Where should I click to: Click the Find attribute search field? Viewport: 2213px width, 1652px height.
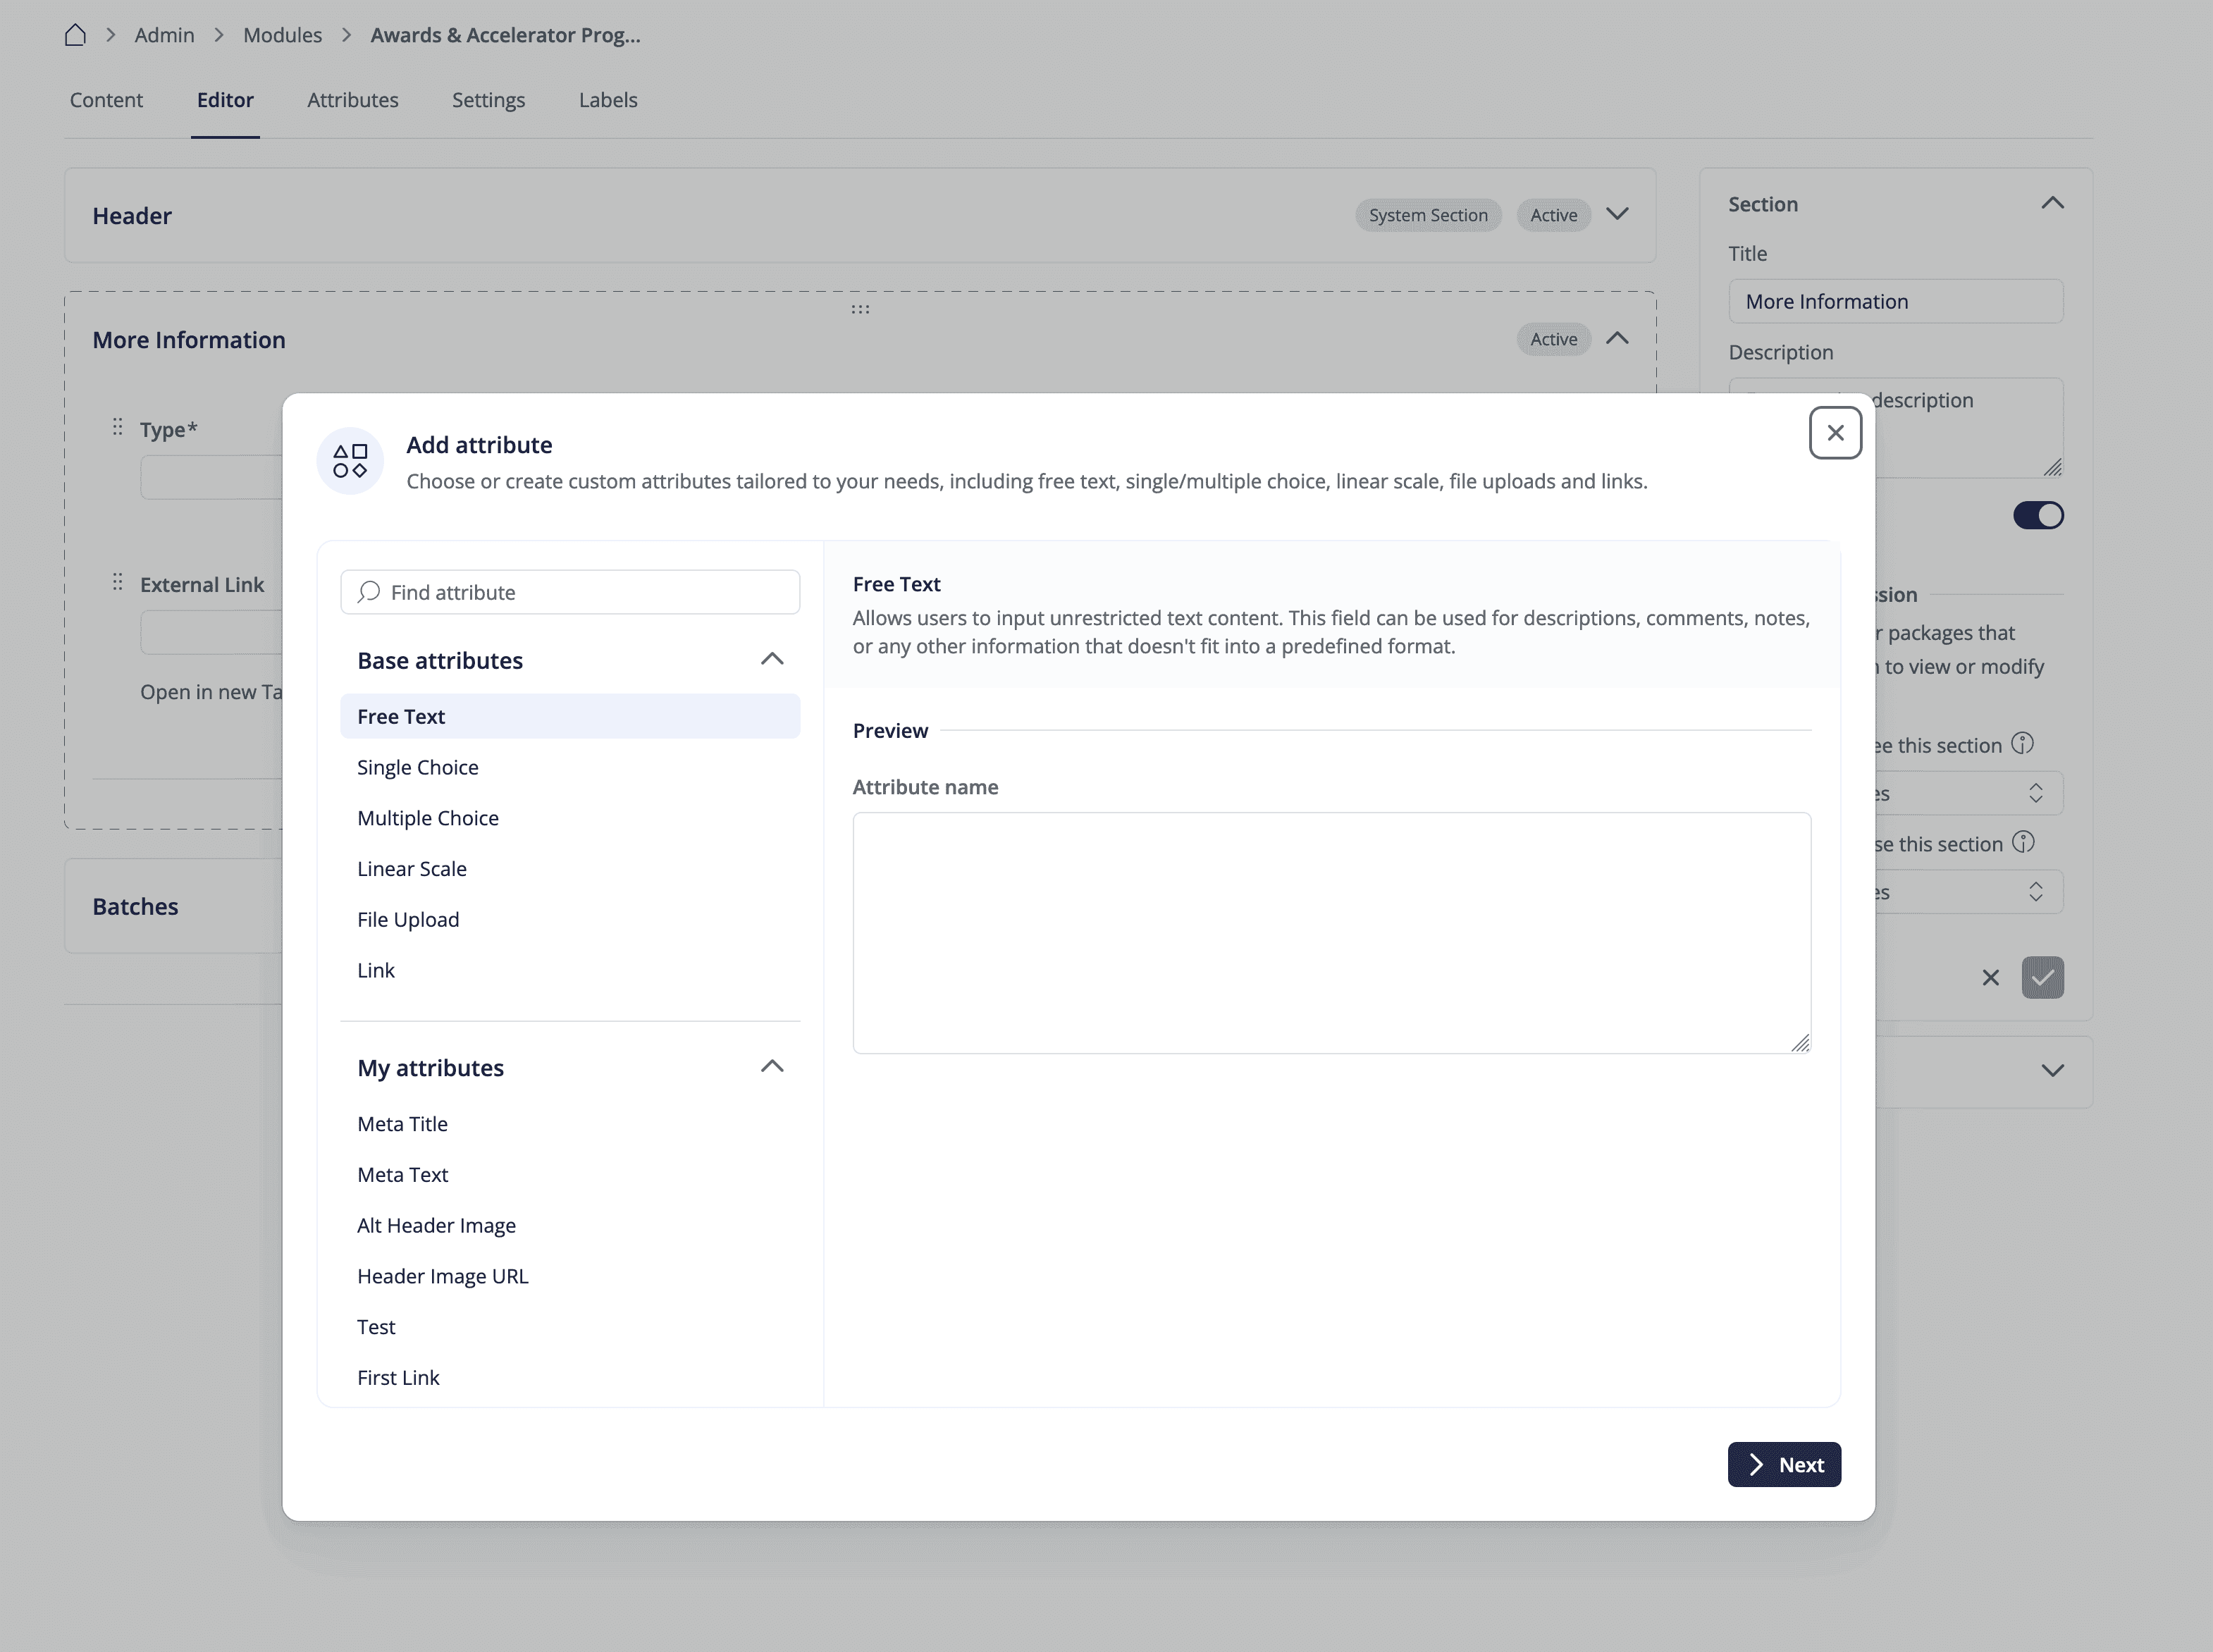pyautogui.click(x=590, y=592)
